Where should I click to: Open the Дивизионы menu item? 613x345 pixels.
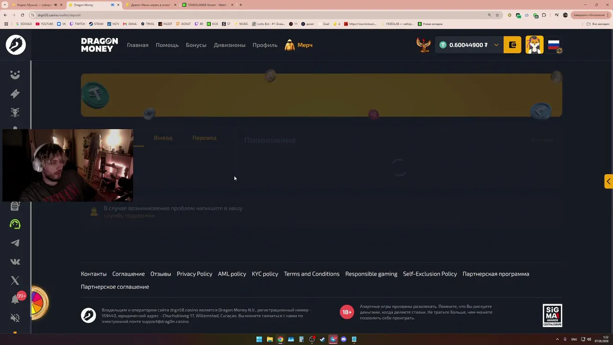(x=229, y=45)
